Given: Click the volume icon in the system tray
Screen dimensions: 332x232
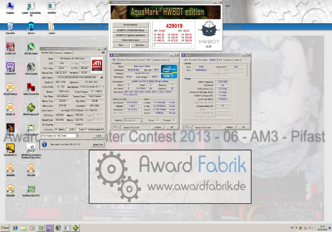Looking at the screenshot, I should point(314,228).
